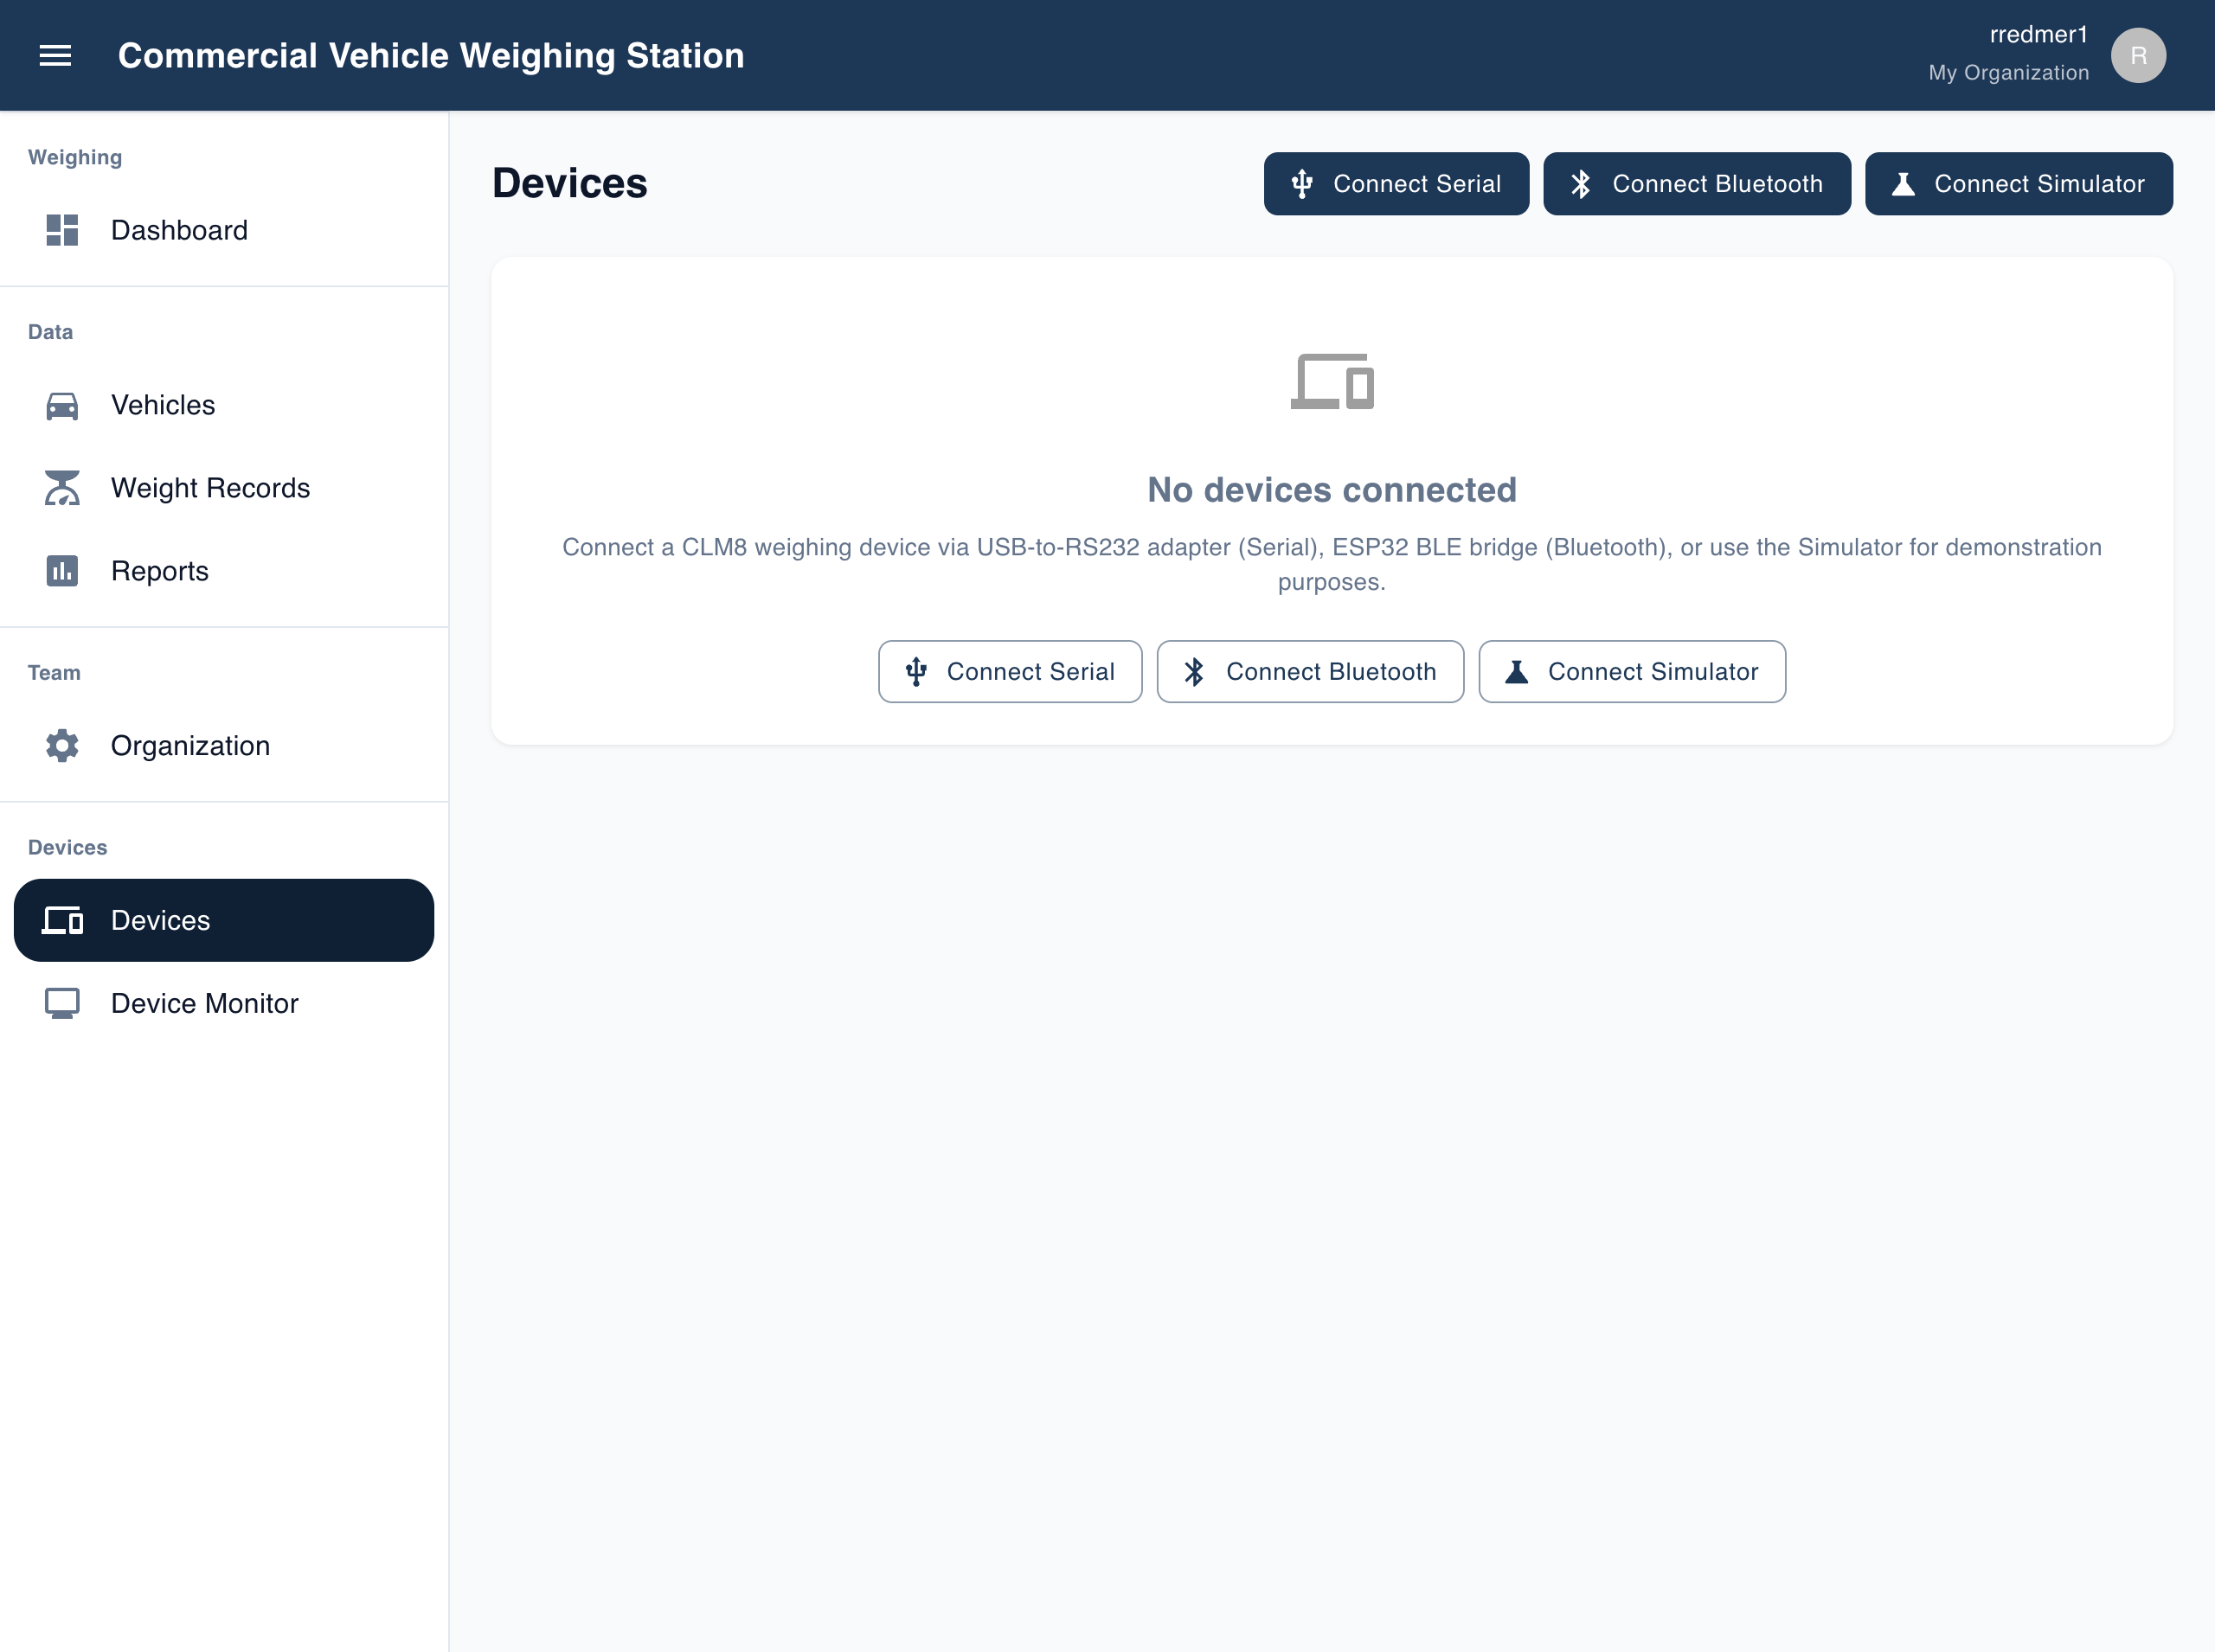
Task: Click the Reports bar chart icon
Action: click(62, 571)
